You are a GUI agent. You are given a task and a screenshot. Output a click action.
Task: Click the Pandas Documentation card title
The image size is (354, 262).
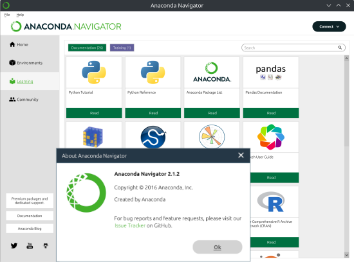pyautogui.click(x=264, y=92)
